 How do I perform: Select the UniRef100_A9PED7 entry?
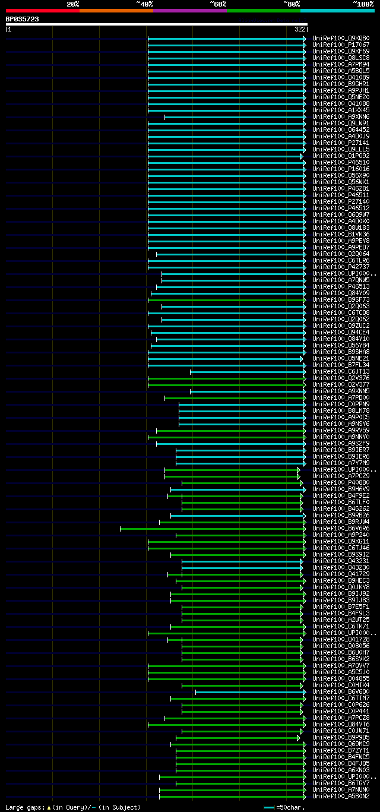coord(341,247)
